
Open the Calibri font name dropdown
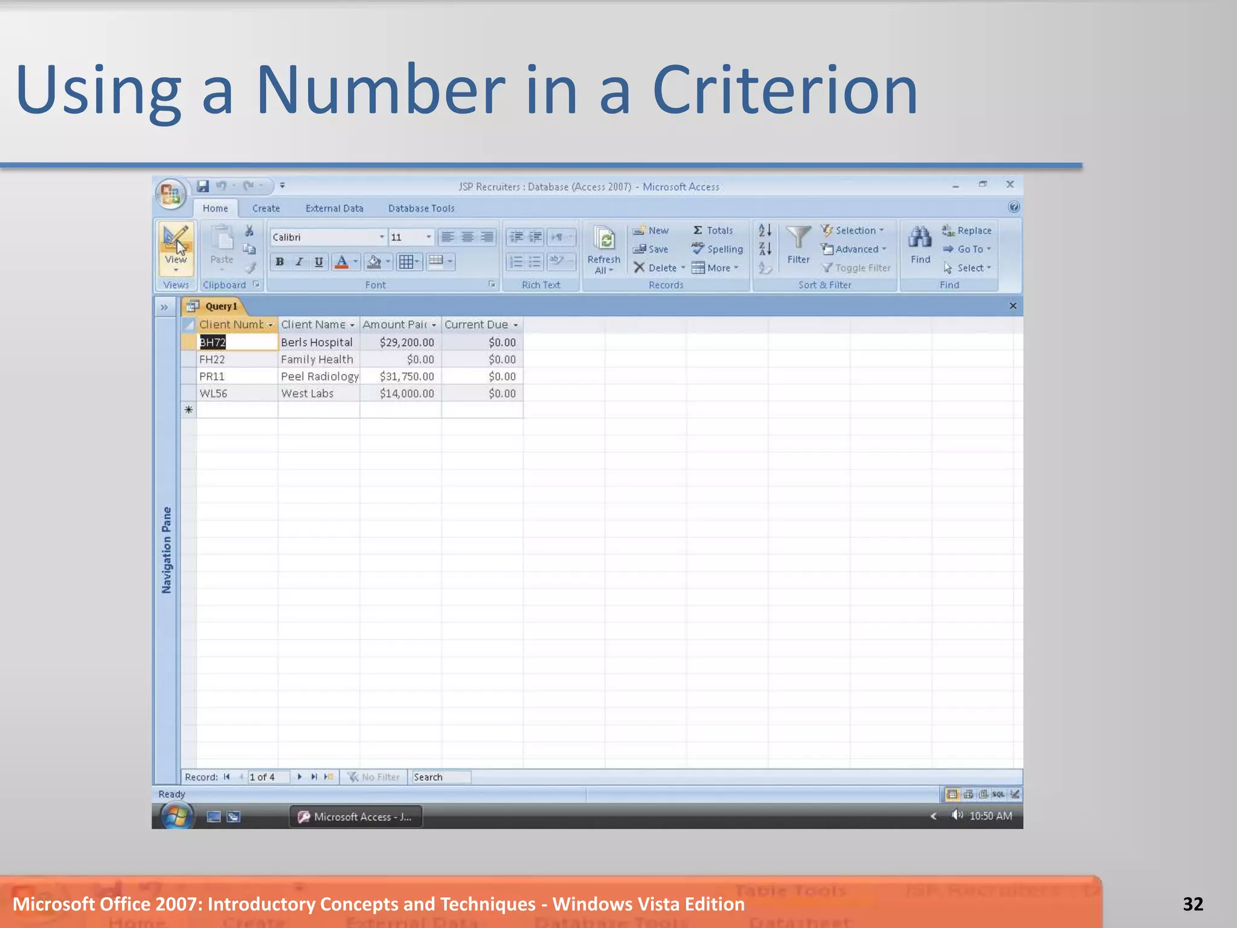(382, 237)
